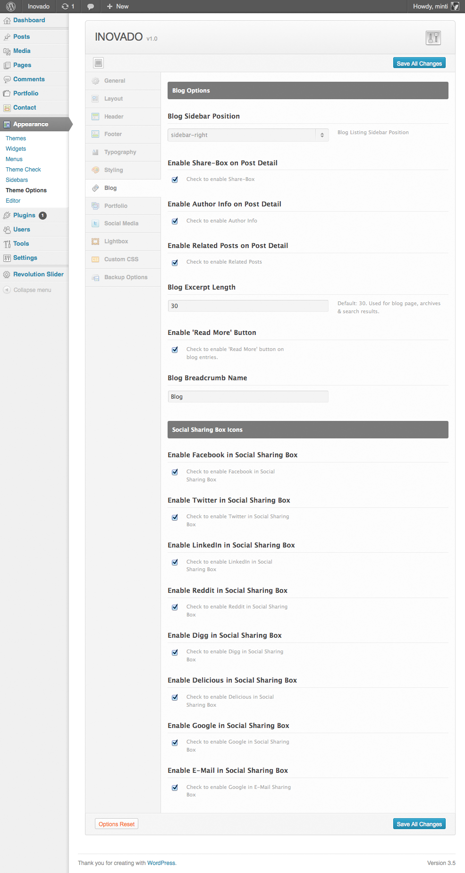Click the Social Media tab icon
The width and height of the screenshot is (465, 873).
tap(95, 224)
